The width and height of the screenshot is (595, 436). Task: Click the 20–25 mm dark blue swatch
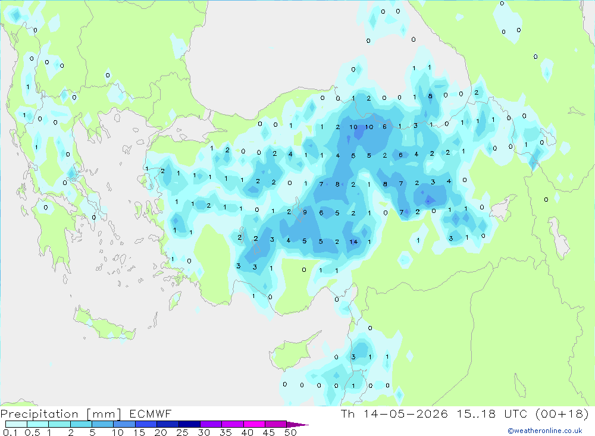167,424
